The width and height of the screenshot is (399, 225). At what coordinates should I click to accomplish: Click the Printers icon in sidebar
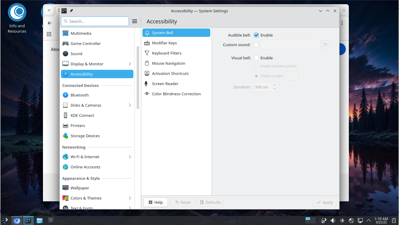(65, 126)
